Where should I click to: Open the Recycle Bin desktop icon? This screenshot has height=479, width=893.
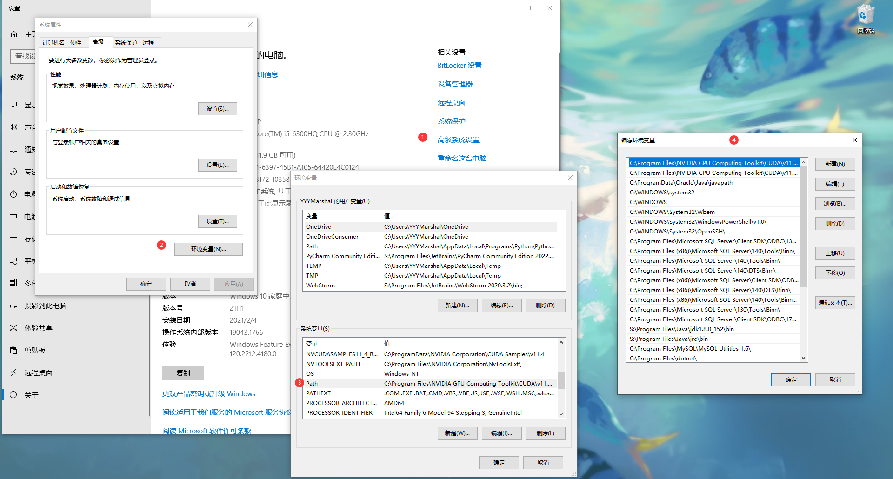pyautogui.click(x=866, y=20)
